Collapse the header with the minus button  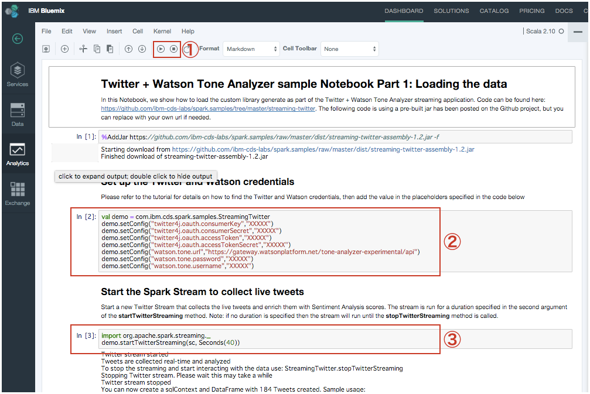click(x=578, y=32)
